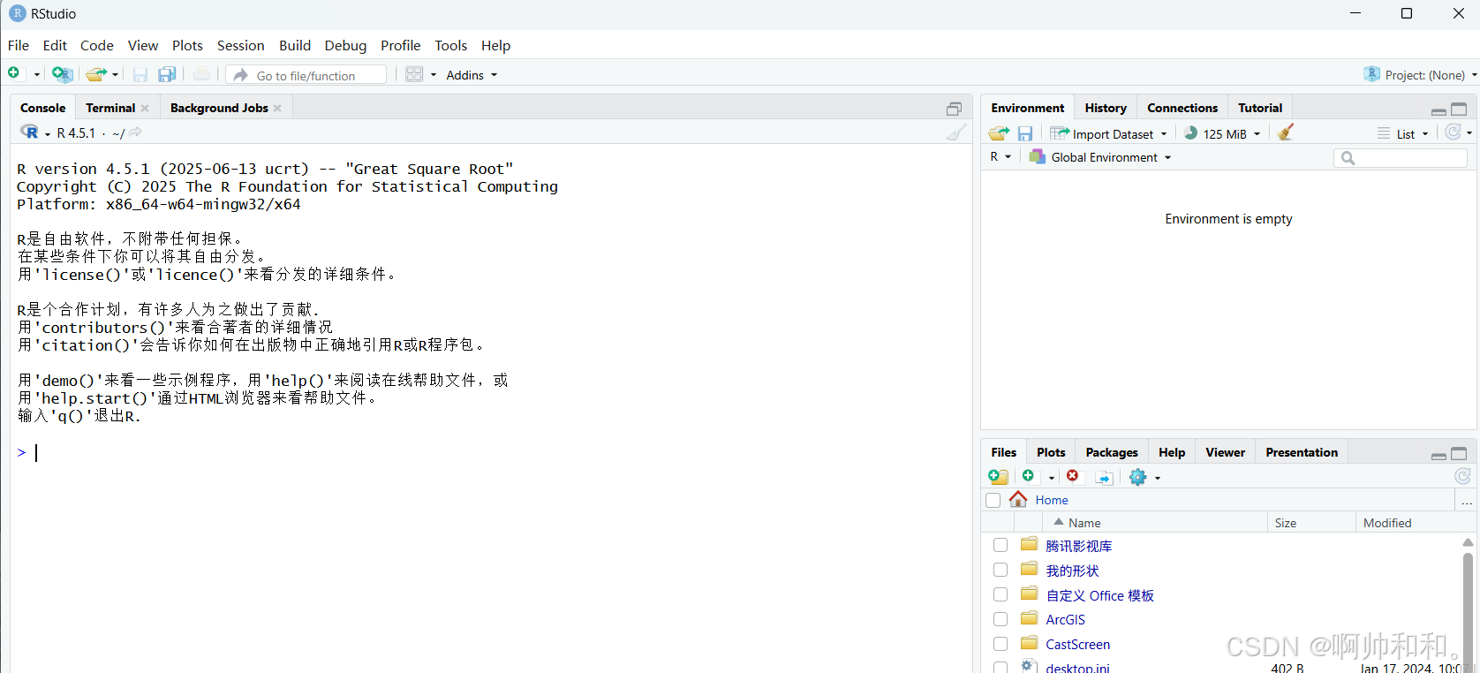This screenshot has width=1480, height=673.
Task: Click the Go to file/function field
Action: [306, 75]
